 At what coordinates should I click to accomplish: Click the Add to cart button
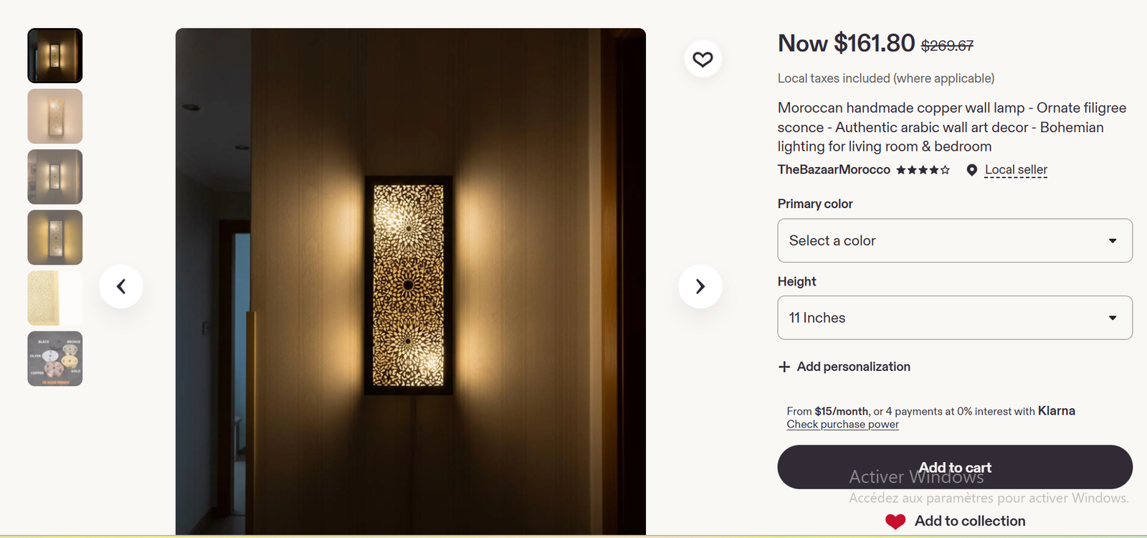[x=954, y=467]
